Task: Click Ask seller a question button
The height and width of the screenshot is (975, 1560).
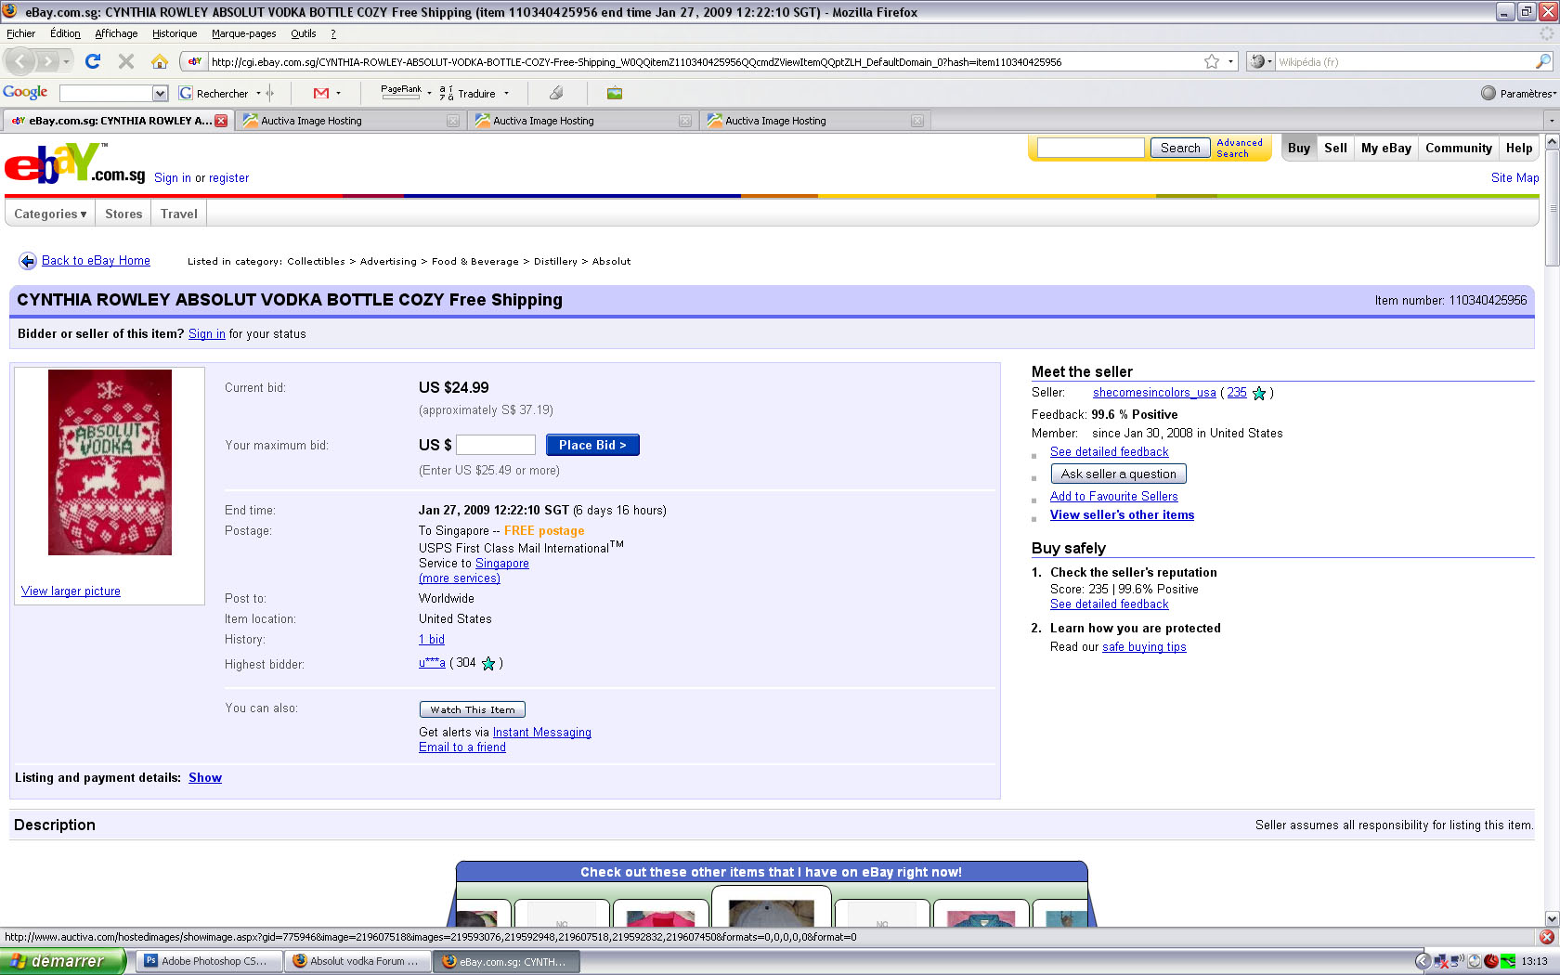Action: [x=1118, y=474]
